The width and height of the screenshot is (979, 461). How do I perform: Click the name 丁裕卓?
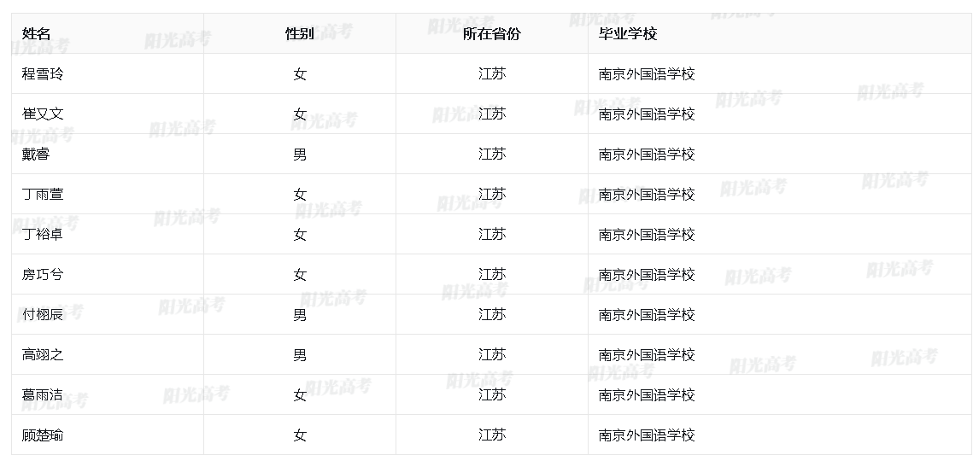43,235
